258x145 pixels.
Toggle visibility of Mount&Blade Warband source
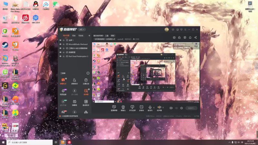(x=60, y=44)
